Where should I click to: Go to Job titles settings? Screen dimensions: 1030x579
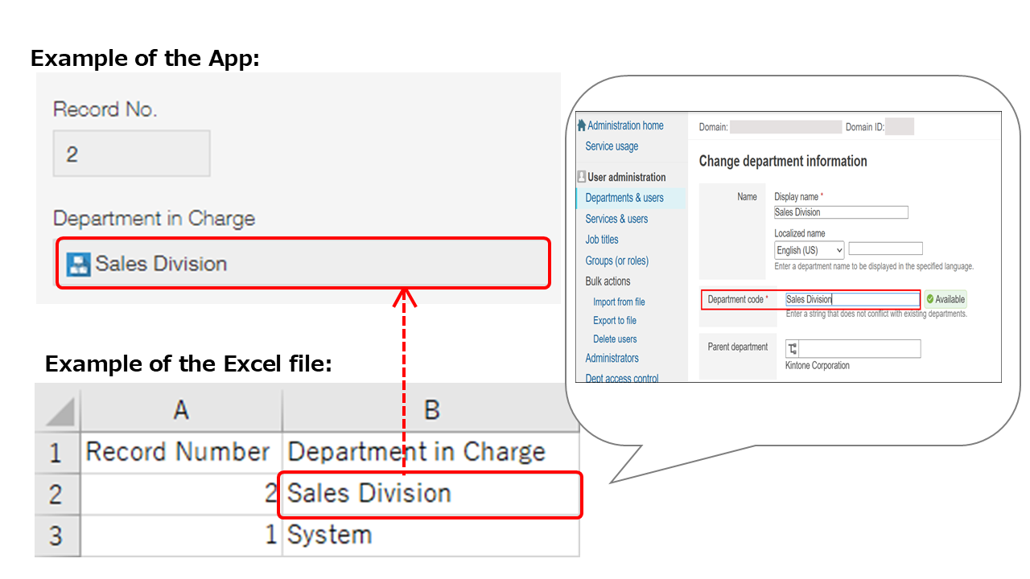pyautogui.click(x=602, y=239)
